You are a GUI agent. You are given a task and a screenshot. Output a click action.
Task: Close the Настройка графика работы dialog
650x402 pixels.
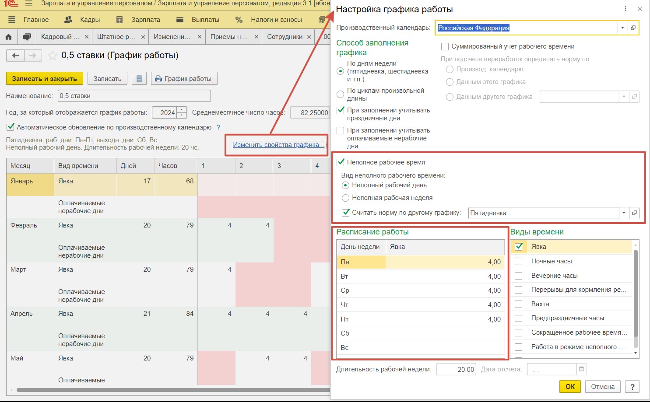(x=640, y=9)
